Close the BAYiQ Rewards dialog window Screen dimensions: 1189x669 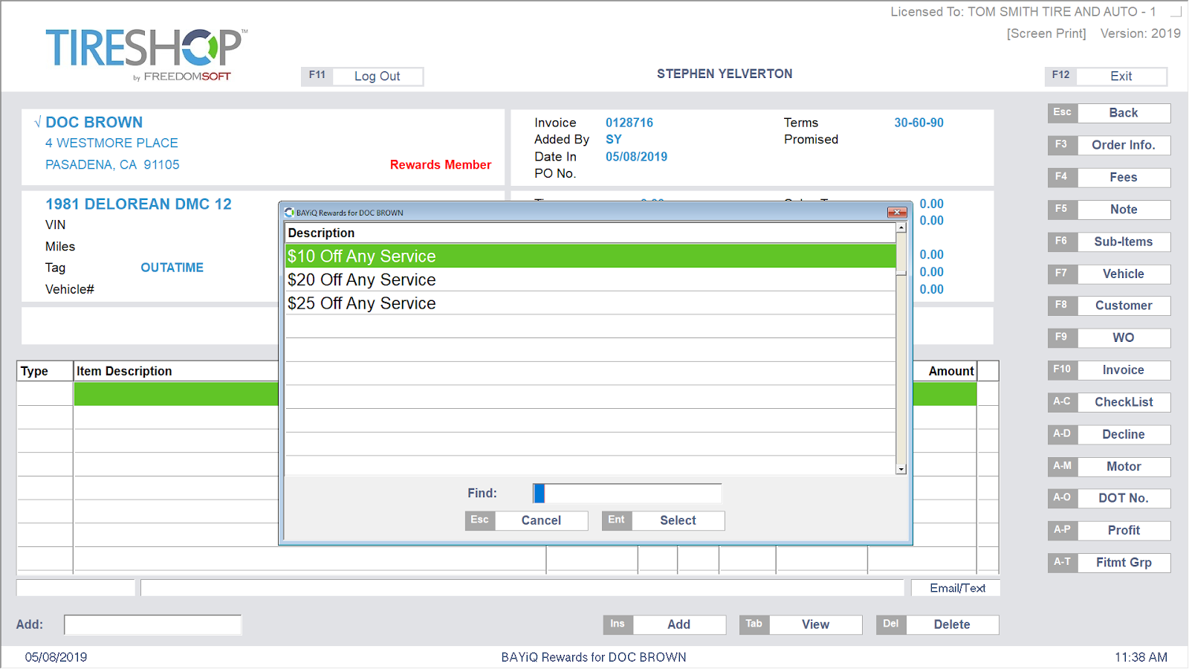tap(897, 213)
